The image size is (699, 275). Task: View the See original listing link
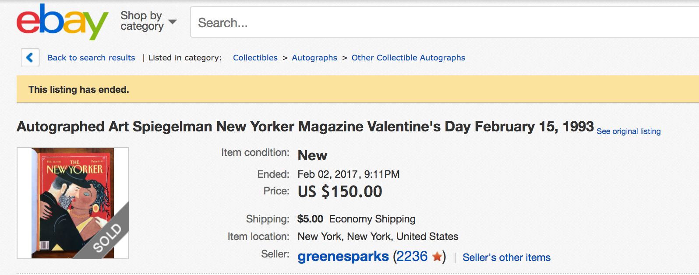pos(628,131)
